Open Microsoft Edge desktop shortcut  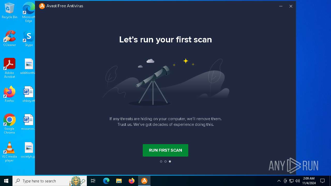point(29,12)
